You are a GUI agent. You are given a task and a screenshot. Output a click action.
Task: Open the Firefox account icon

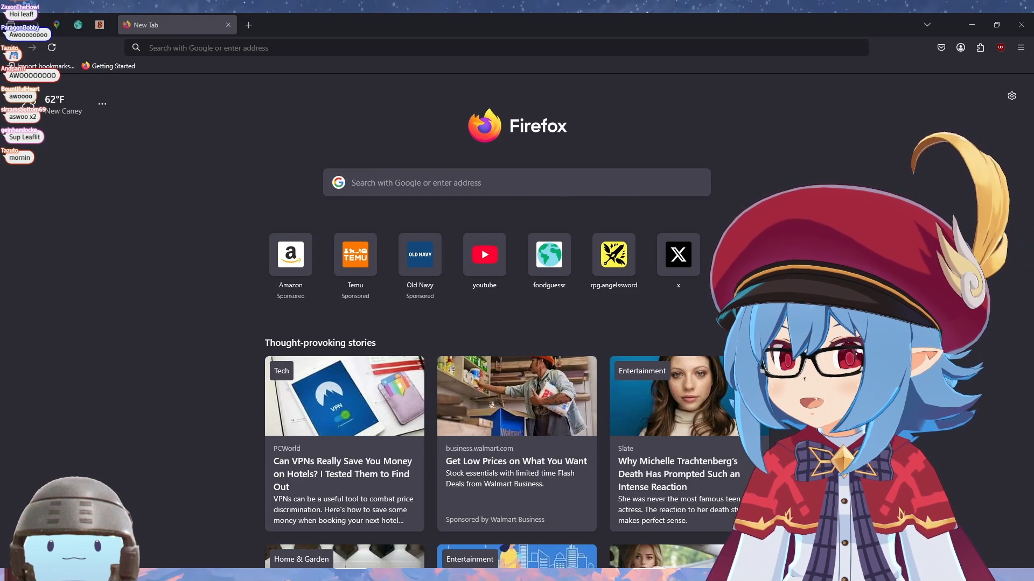(x=961, y=47)
